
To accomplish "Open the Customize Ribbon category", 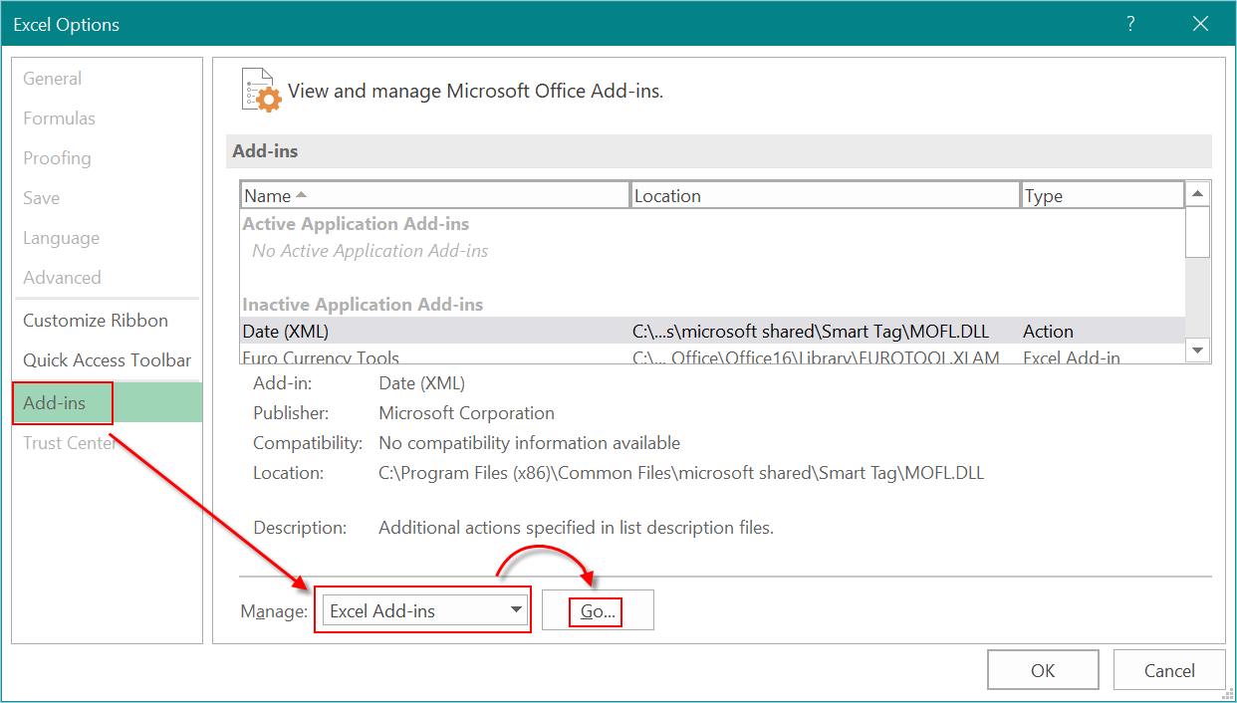I will pyautogui.click(x=96, y=321).
